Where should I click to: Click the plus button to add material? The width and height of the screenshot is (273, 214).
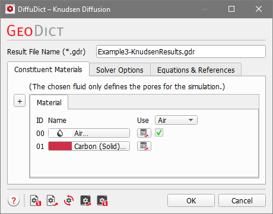tap(20, 101)
